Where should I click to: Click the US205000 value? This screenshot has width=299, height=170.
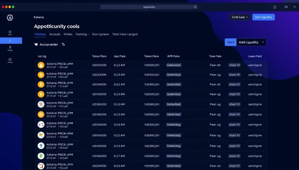tap(99, 166)
